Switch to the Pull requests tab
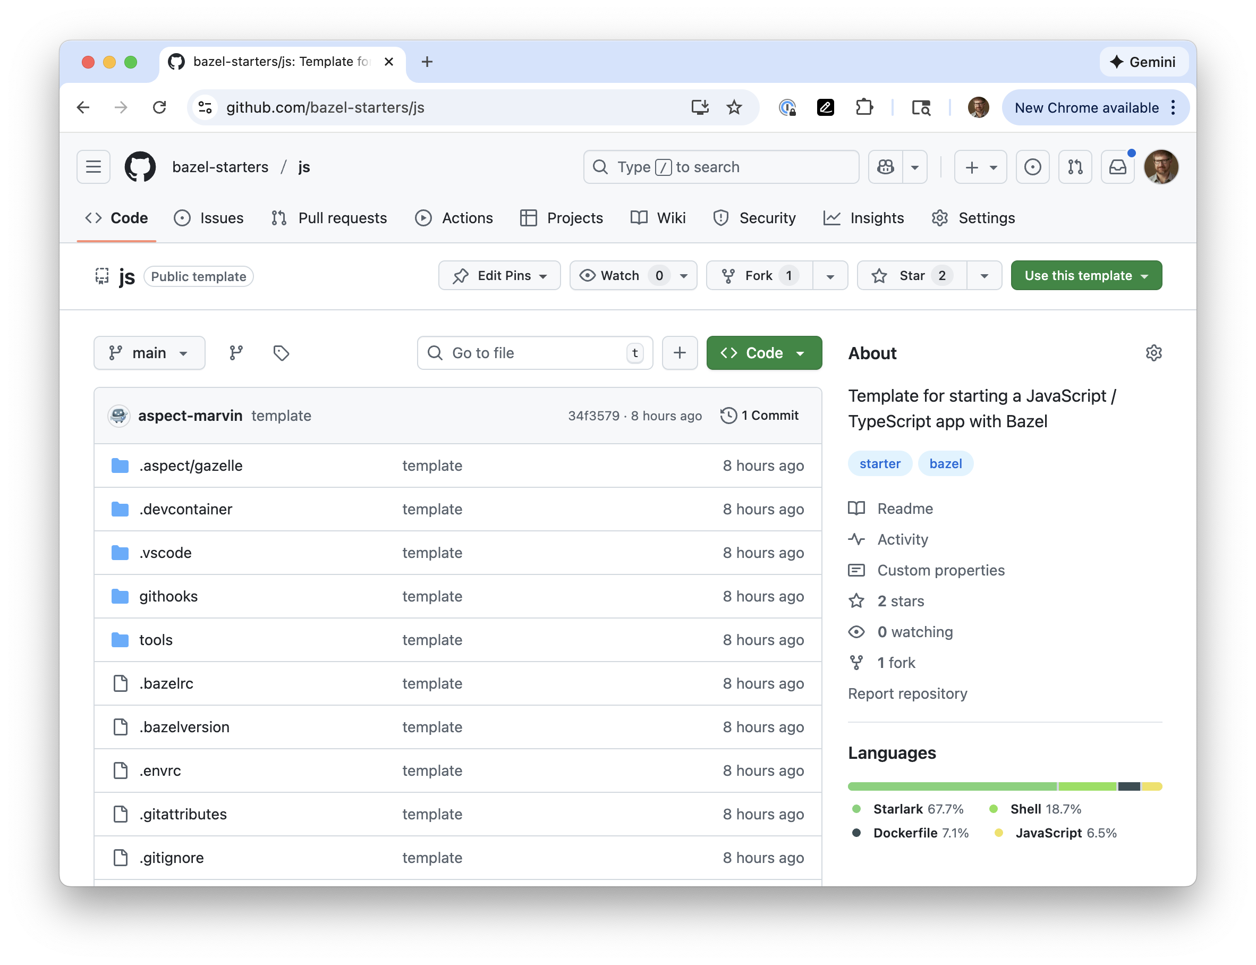 click(329, 218)
